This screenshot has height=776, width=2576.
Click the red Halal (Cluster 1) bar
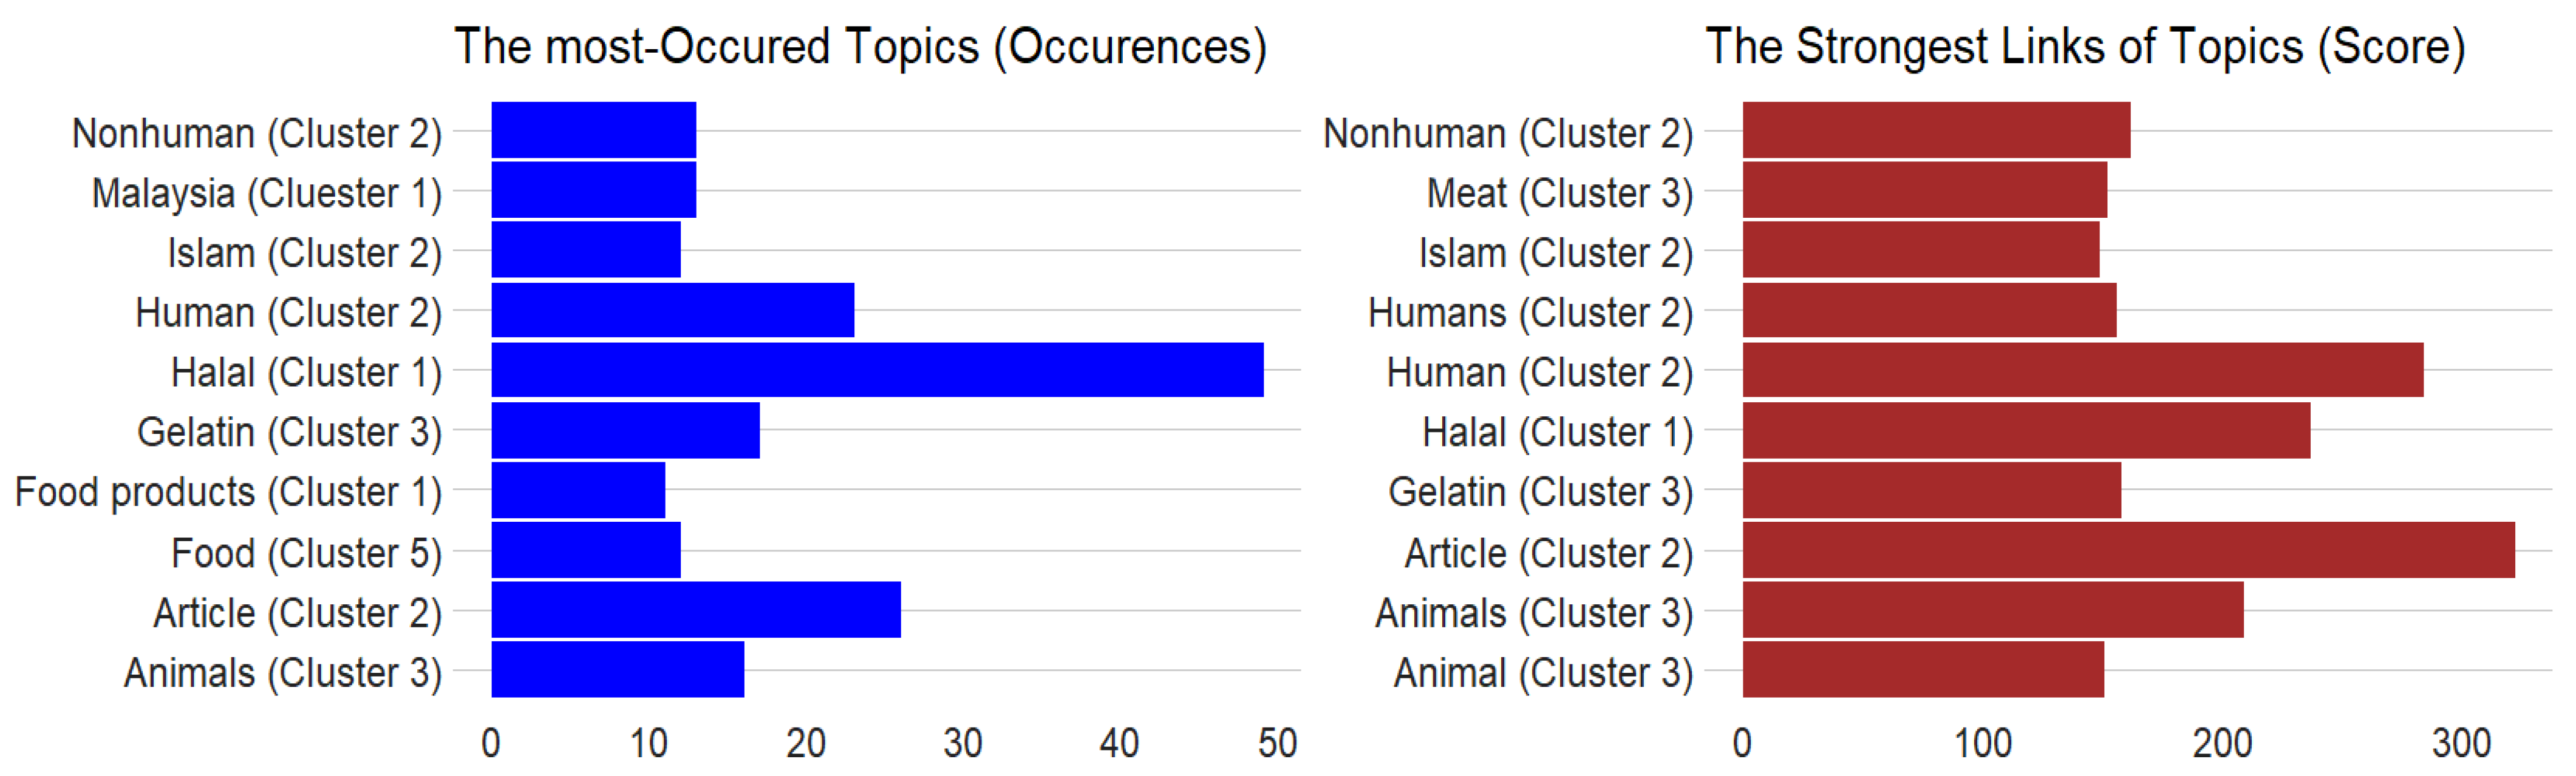tap(2026, 430)
